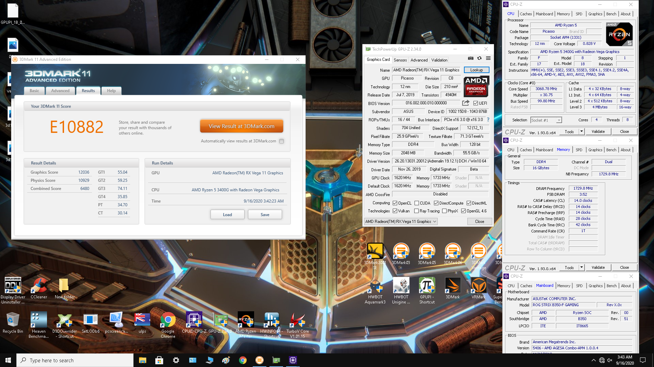
Task: Click the ASUS subvendor value in GPU-Z
Action: (x=408, y=111)
